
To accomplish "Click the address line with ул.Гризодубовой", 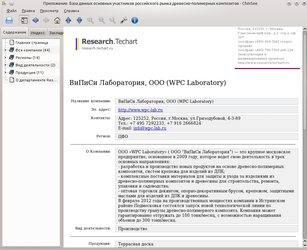I will click(x=179, y=118).
